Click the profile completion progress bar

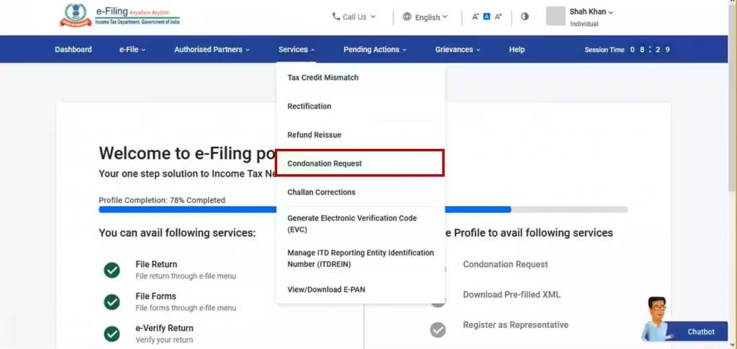pos(363,209)
